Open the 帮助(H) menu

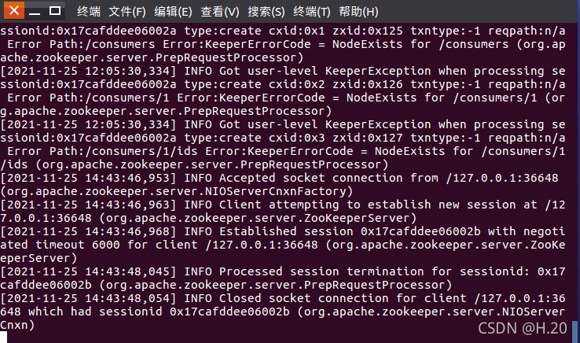(358, 12)
